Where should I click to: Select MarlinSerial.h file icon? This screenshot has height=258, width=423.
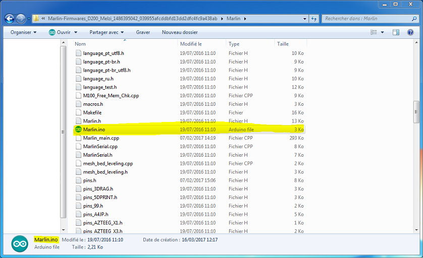[78, 155]
